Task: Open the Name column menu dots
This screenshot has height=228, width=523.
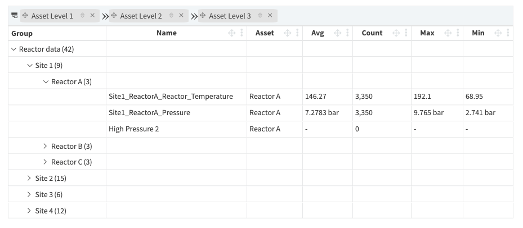Action: (x=242, y=33)
